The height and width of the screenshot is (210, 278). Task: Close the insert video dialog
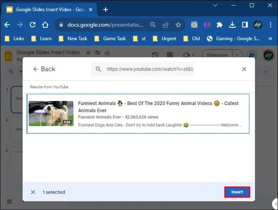coord(244,69)
